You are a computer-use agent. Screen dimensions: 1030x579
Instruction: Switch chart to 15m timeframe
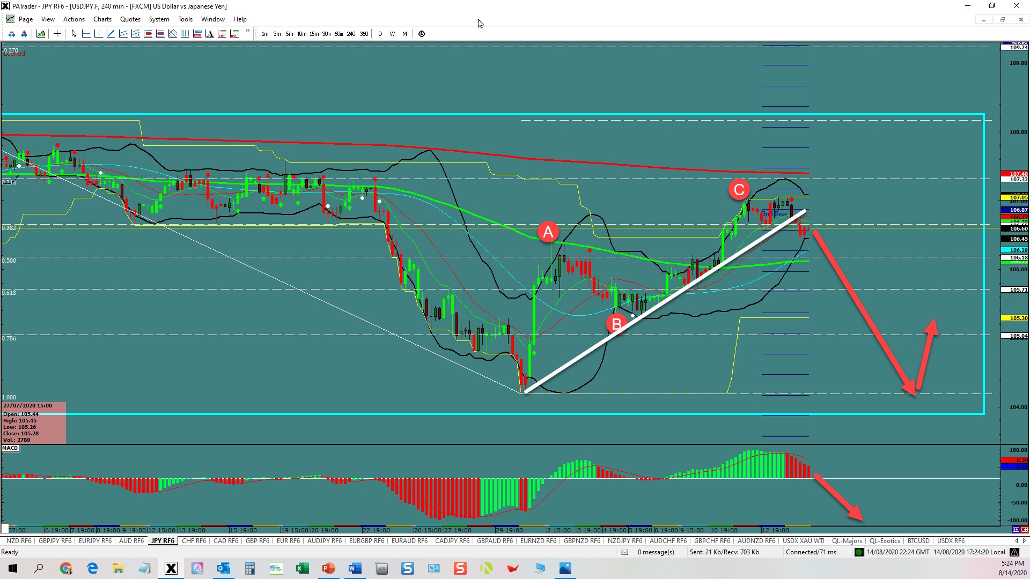(314, 34)
